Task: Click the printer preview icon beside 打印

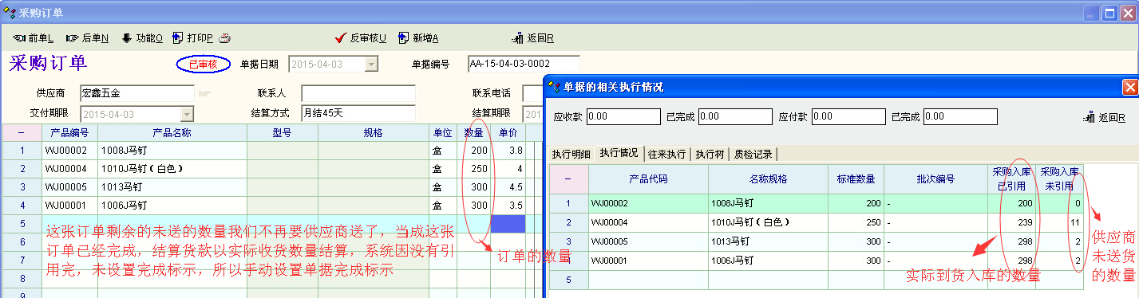Action: [x=225, y=37]
